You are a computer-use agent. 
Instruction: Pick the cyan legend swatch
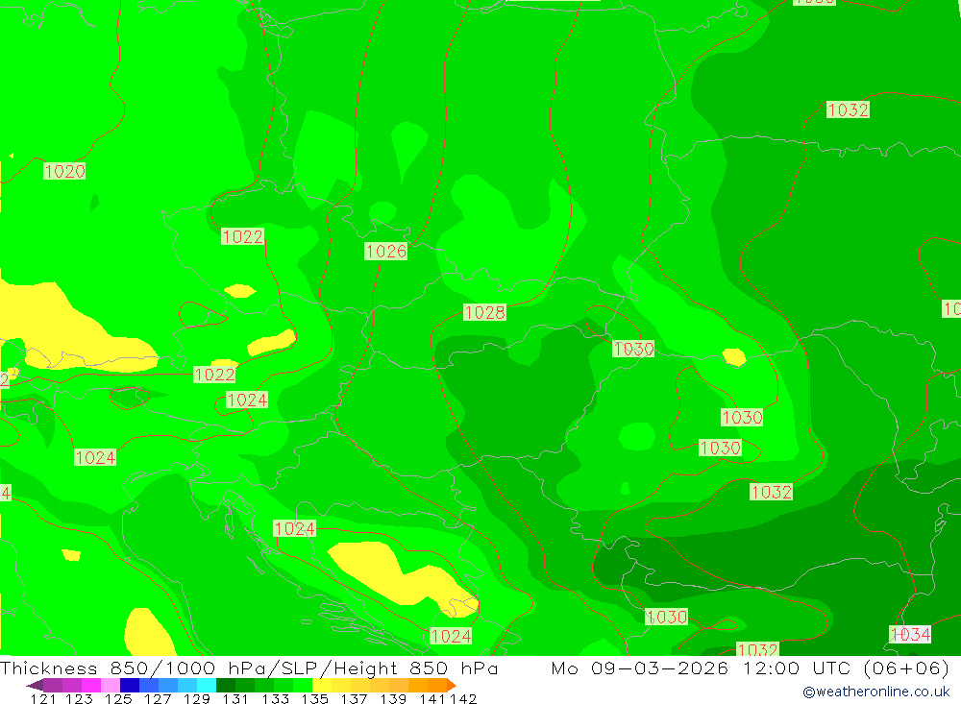(207, 685)
